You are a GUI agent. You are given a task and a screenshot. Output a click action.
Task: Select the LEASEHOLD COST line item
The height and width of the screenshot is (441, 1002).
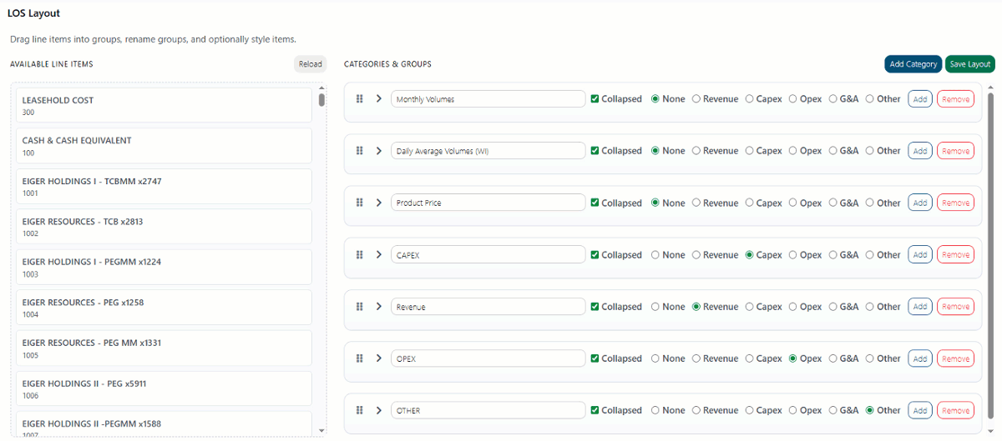click(x=164, y=105)
